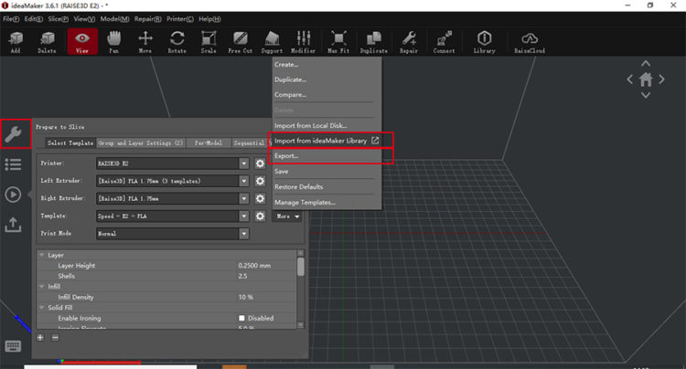This screenshot has width=686, height=369.
Task: Click the wrench slice settings sidebar icon
Action: click(14, 133)
